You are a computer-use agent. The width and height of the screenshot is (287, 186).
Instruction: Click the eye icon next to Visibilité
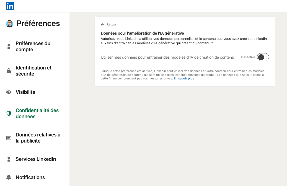click(9, 92)
